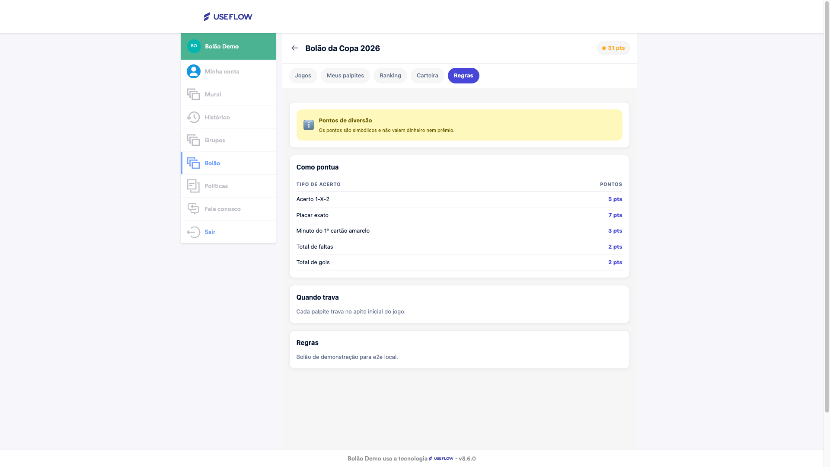
Task: Click the 7 pts value
Action: [615, 215]
